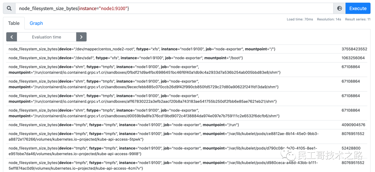Focus the PromQL expression input

(174, 8)
